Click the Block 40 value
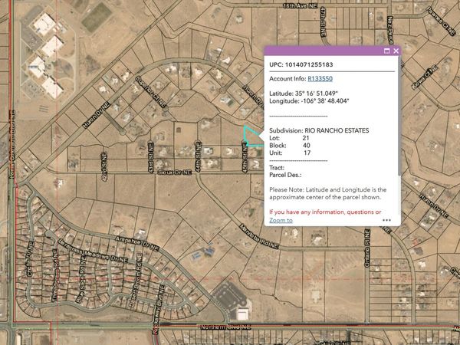This screenshot has width=460, height=345. coord(306,145)
